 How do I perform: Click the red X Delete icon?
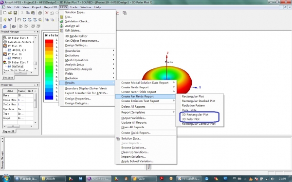(47, 13)
